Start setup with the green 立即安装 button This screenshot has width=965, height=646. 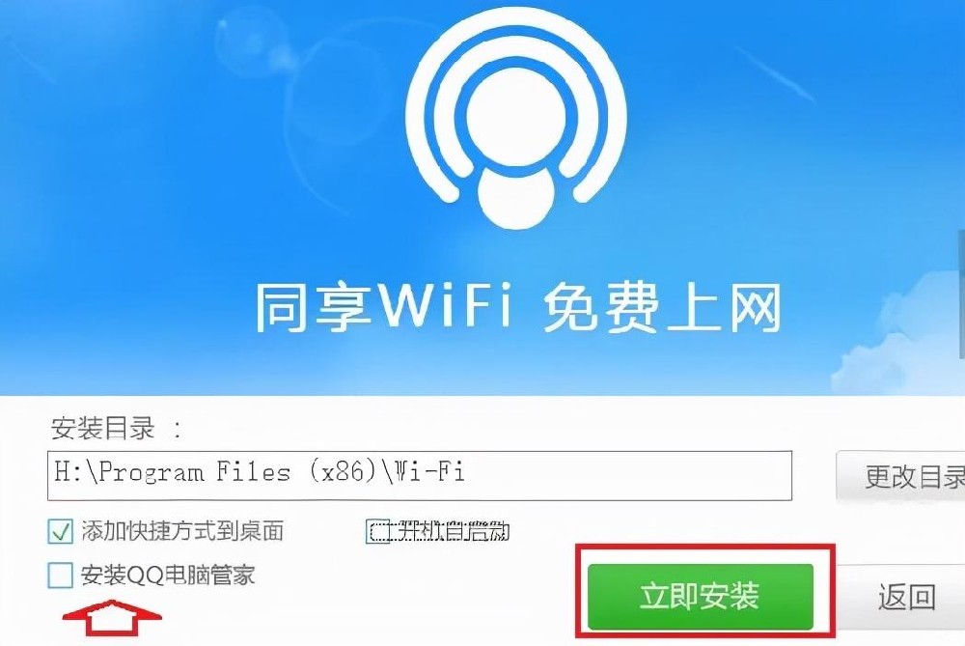click(701, 596)
